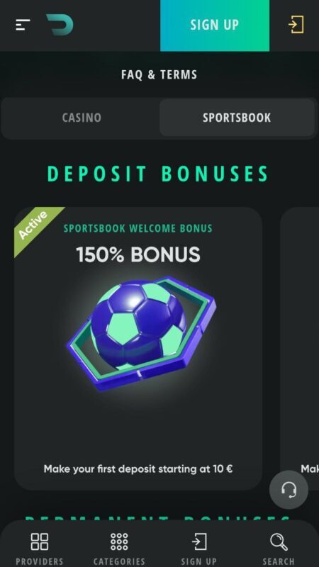Tap the Deposit Bonuses heading
319x567 pixels.
click(x=158, y=174)
